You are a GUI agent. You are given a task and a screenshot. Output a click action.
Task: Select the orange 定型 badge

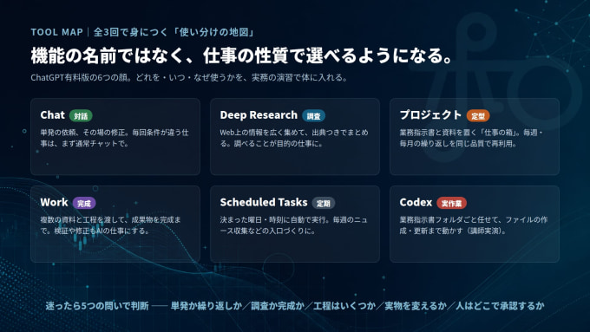point(478,116)
